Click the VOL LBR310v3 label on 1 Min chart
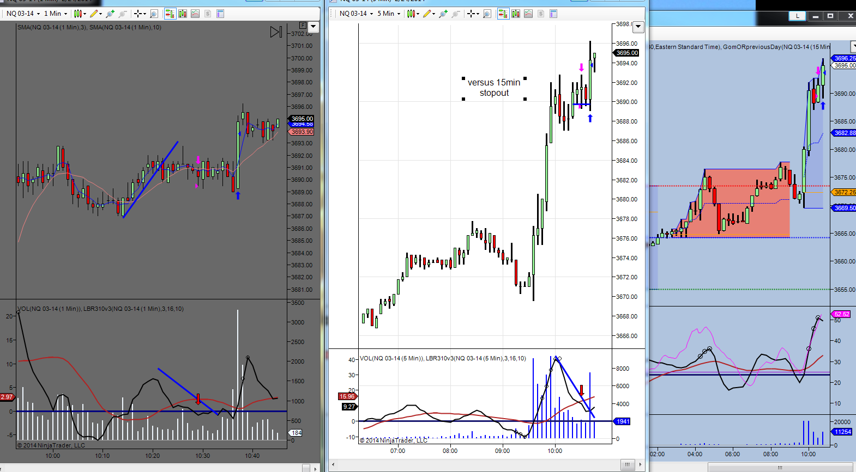 coord(100,309)
